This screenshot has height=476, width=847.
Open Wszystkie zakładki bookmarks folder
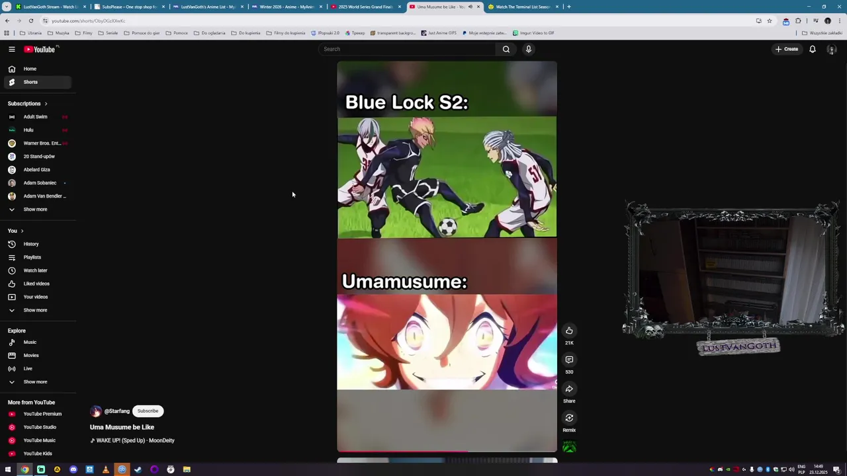coord(823,33)
